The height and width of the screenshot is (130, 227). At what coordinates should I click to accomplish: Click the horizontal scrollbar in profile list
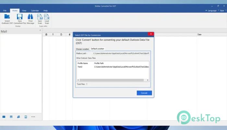(112, 80)
